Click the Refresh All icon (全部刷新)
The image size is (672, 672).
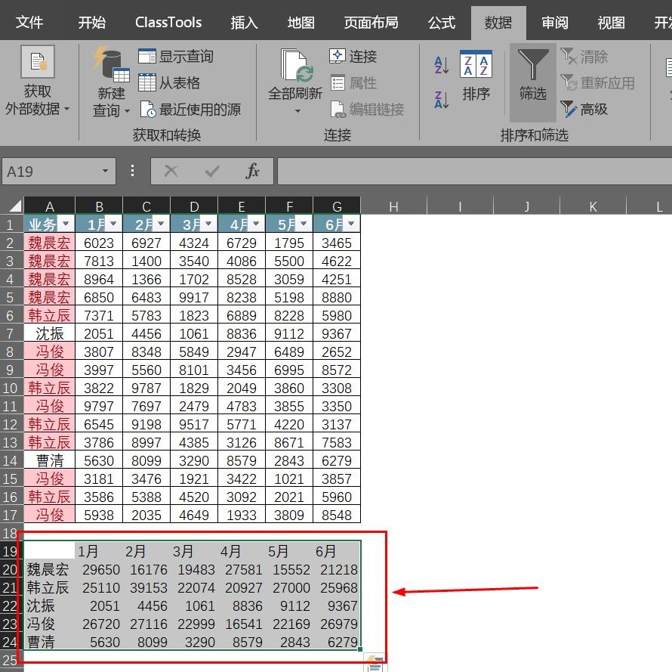[295, 74]
